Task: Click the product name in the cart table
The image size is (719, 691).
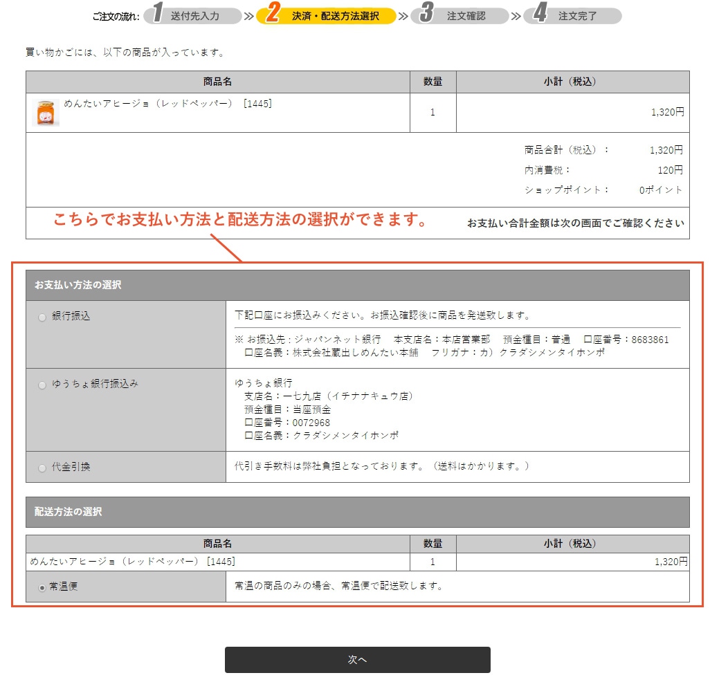Action: point(167,104)
